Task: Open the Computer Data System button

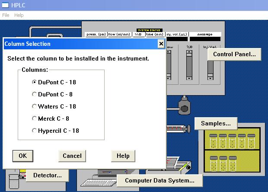Action: point(160,181)
